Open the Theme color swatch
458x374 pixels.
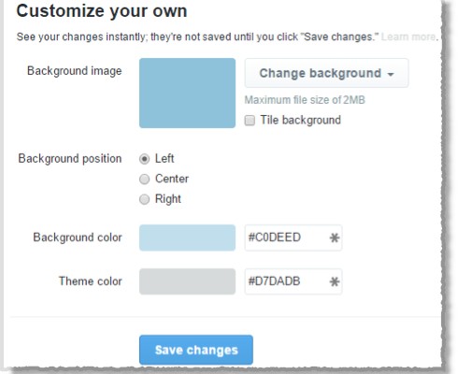(187, 281)
